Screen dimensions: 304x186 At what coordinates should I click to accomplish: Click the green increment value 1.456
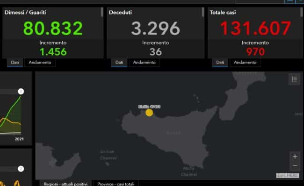coord(53,52)
